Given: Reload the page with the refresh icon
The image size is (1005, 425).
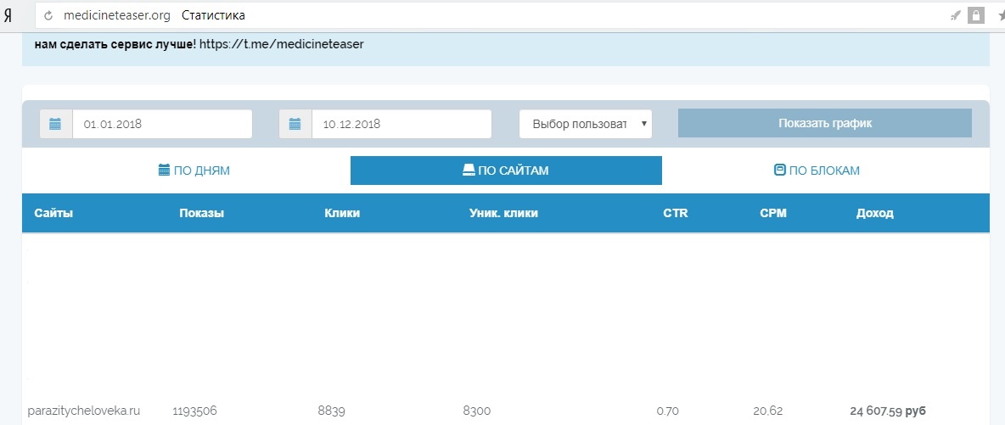Looking at the screenshot, I should click(x=48, y=15).
